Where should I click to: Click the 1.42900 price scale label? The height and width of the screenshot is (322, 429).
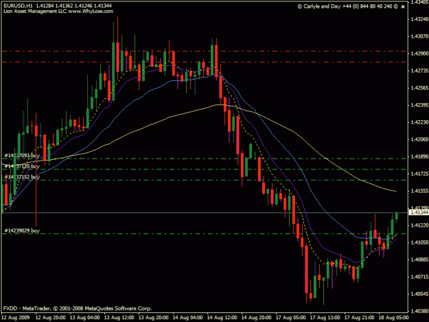coord(419,54)
